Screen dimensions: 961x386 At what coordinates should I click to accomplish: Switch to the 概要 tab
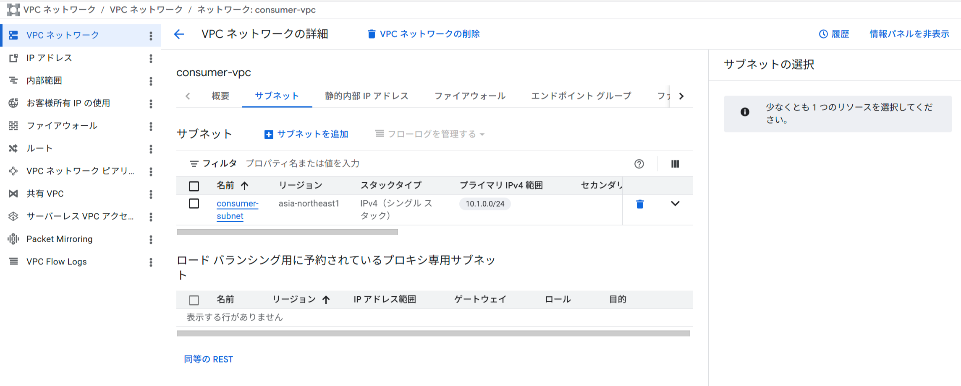(x=220, y=96)
